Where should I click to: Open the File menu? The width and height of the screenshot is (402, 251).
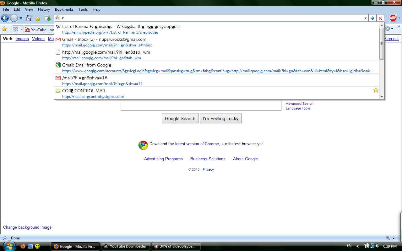[x=6, y=9]
